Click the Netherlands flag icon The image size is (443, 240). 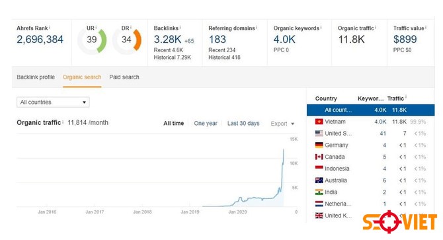[x=319, y=204]
